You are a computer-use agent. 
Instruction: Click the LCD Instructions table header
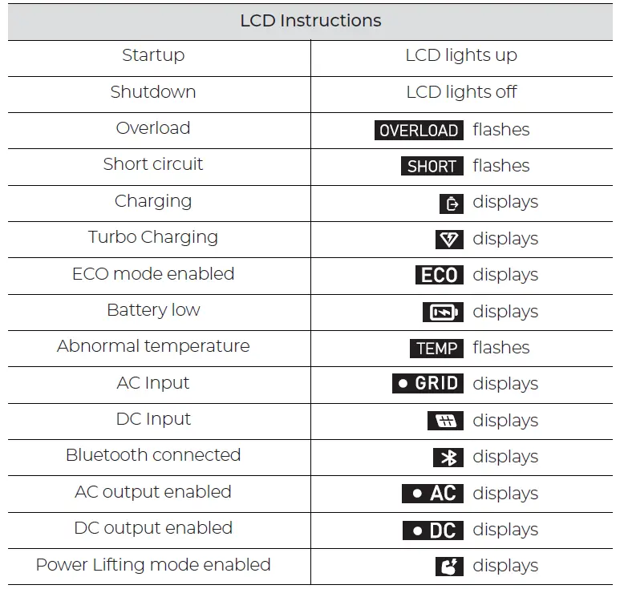coord(310,21)
